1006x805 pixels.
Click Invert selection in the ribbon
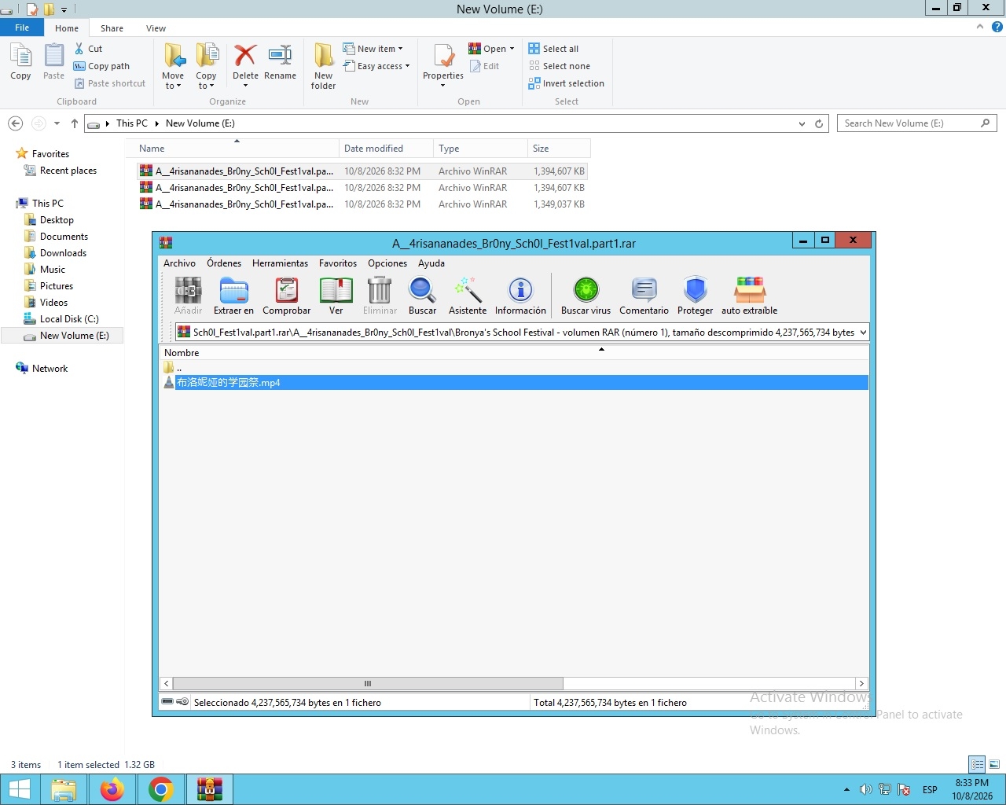(x=566, y=83)
